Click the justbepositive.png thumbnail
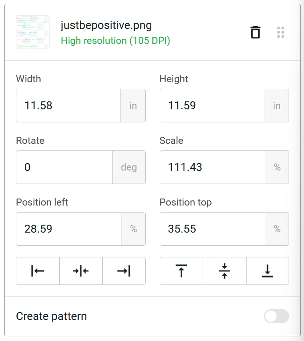The image size is (304, 341). pos(33,32)
